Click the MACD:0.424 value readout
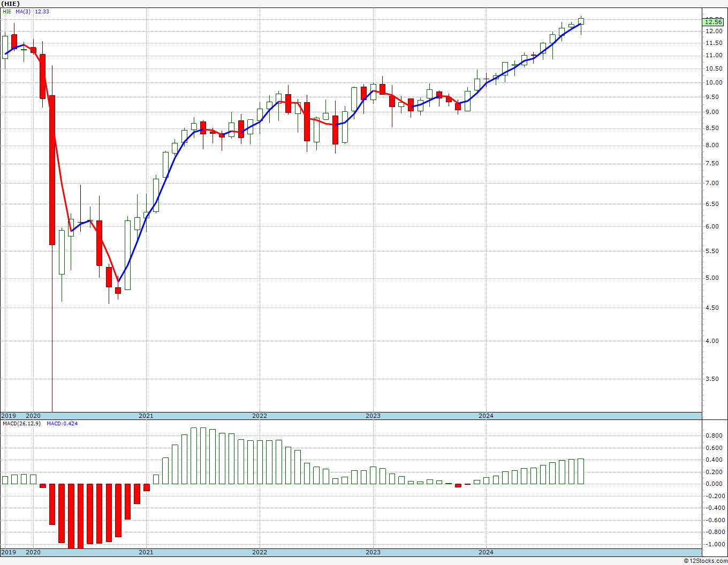This screenshot has width=728, height=565. 62,424
